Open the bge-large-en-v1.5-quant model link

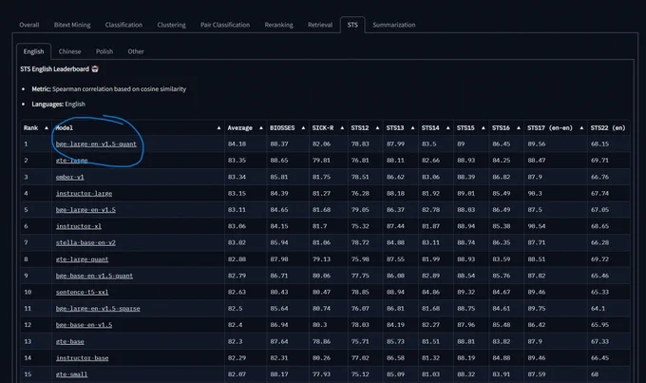coord(96,144)
